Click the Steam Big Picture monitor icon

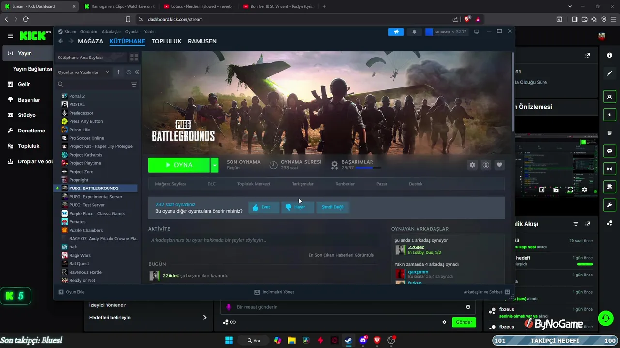(x=477, y=31)
